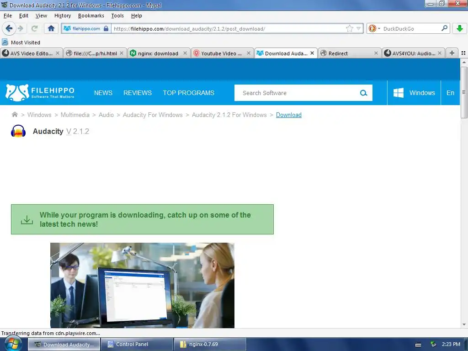Click the scrollbar down arrow
This screenshot has width=468, height=351.
[463, 324]
